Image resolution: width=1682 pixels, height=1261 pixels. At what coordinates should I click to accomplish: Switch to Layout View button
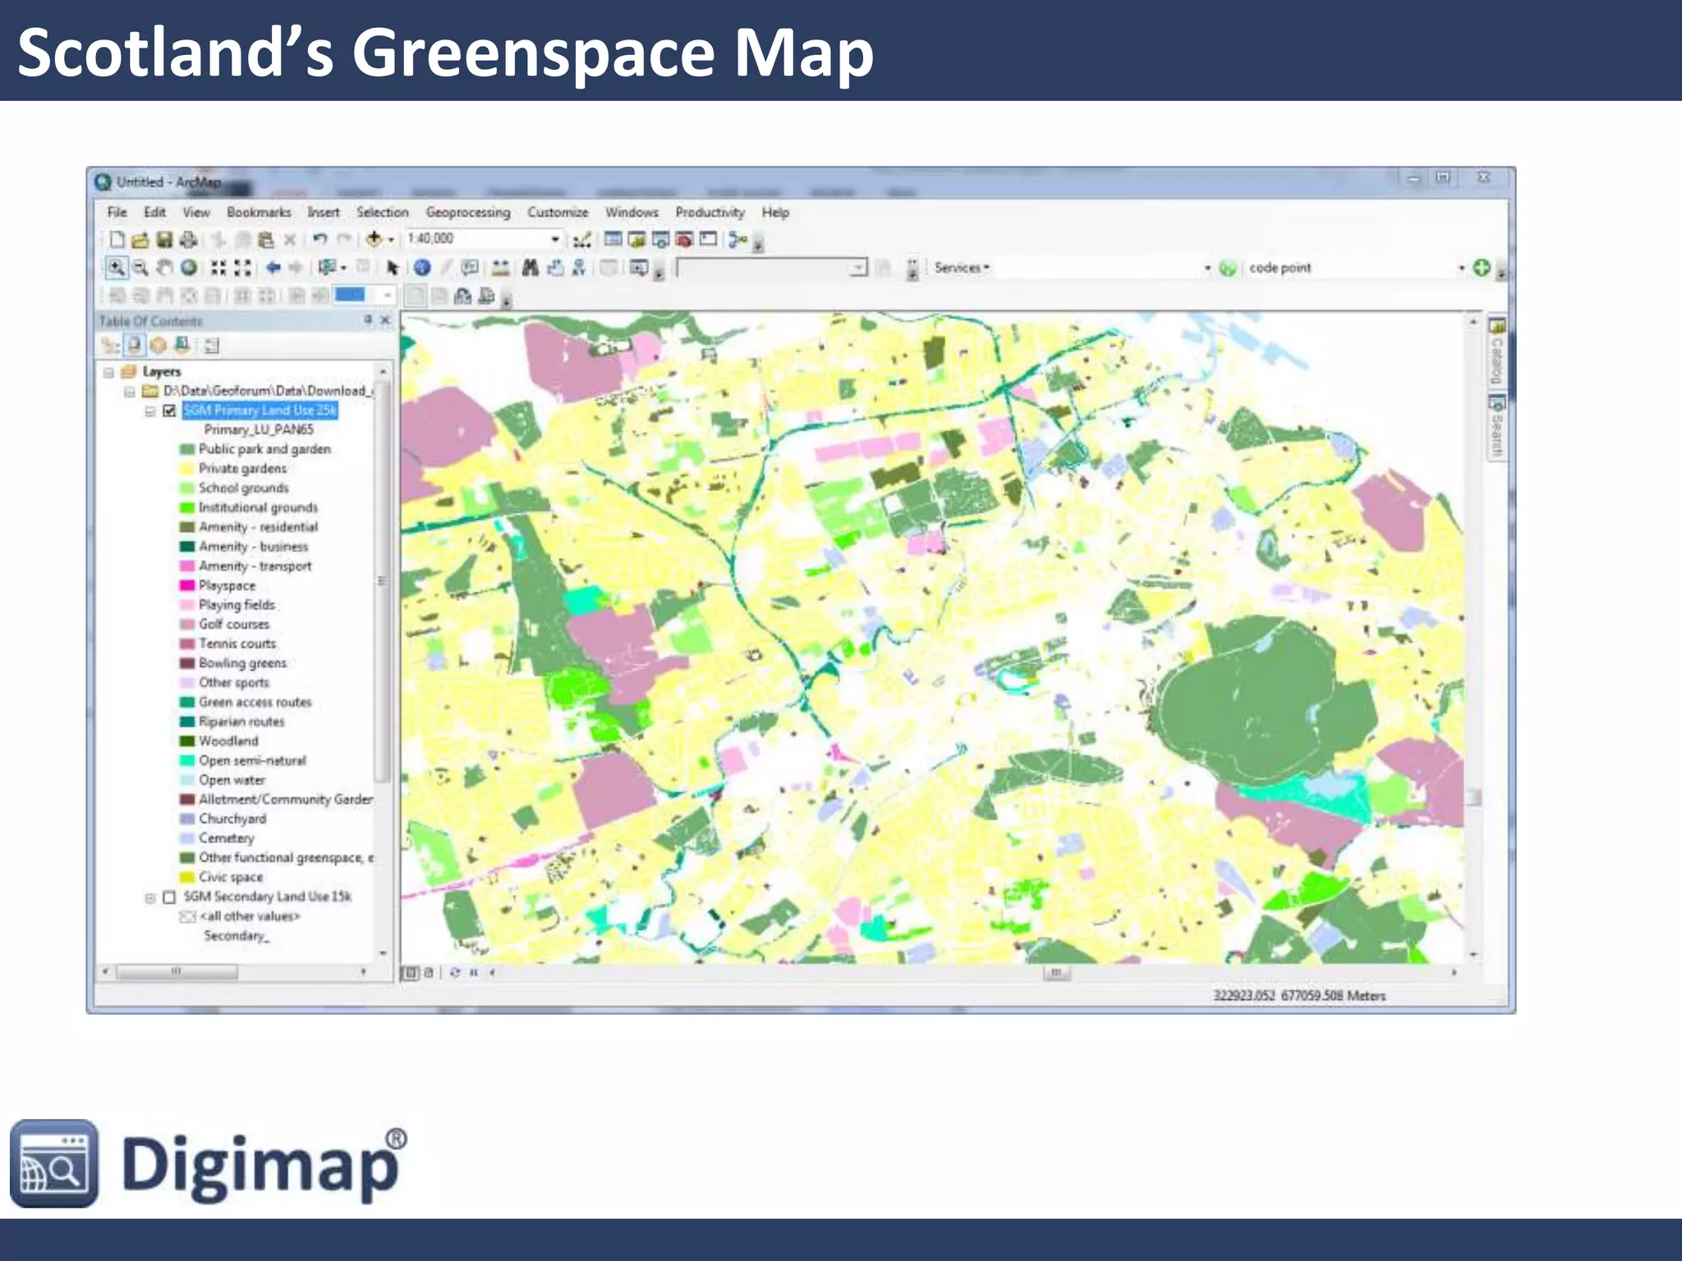429,973
